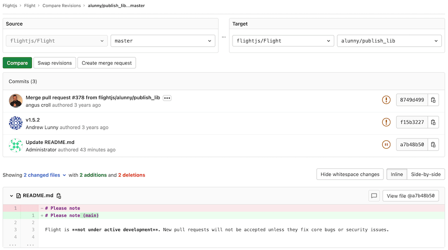Image resolution: width=448 pixels, height=250 pixels.
Task: Collapse the README.md file diff
Action: click(x=12, y=196)
